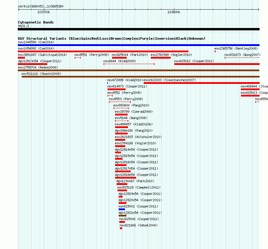The width and height of the screenshot is (268, 249).
Task: Select the brown nsv521116 complex bar
Action: 141,77
